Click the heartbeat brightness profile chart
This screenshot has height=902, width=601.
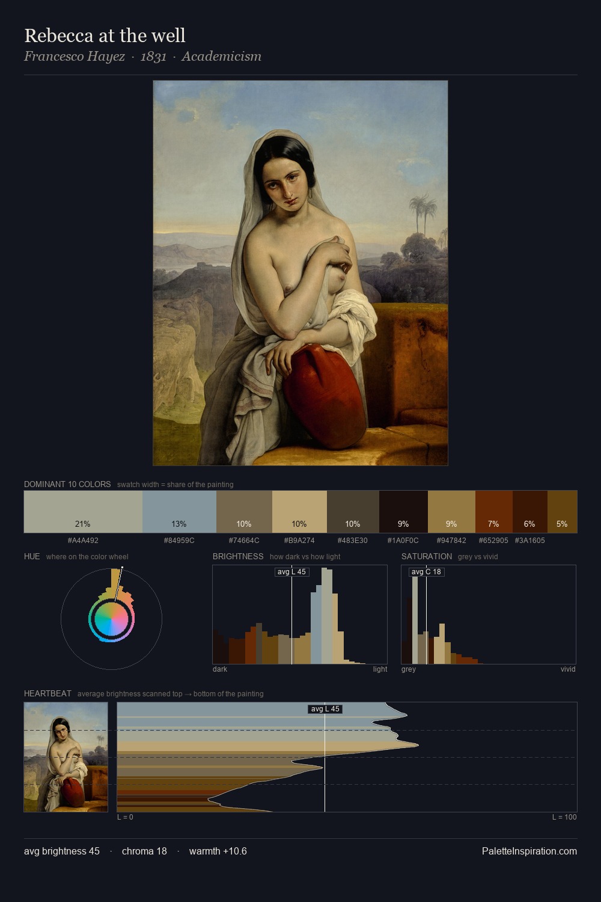[347, 757]
